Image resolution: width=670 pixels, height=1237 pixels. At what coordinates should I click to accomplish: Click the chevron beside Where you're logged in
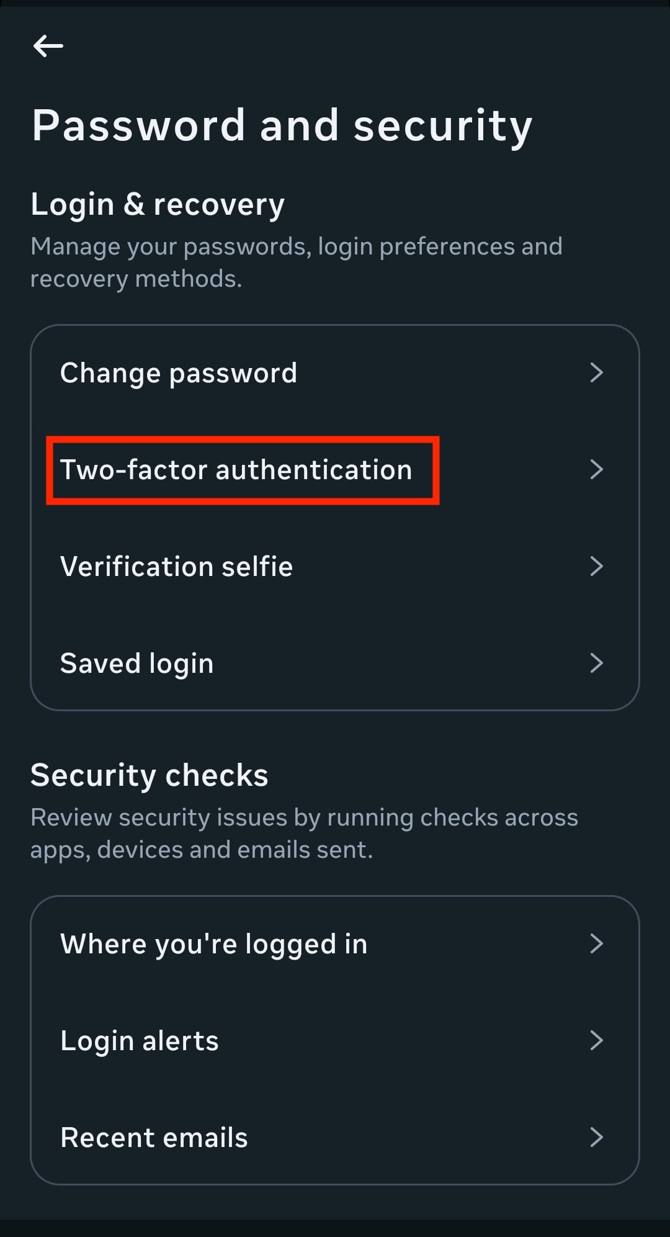(x=597, y=943)
